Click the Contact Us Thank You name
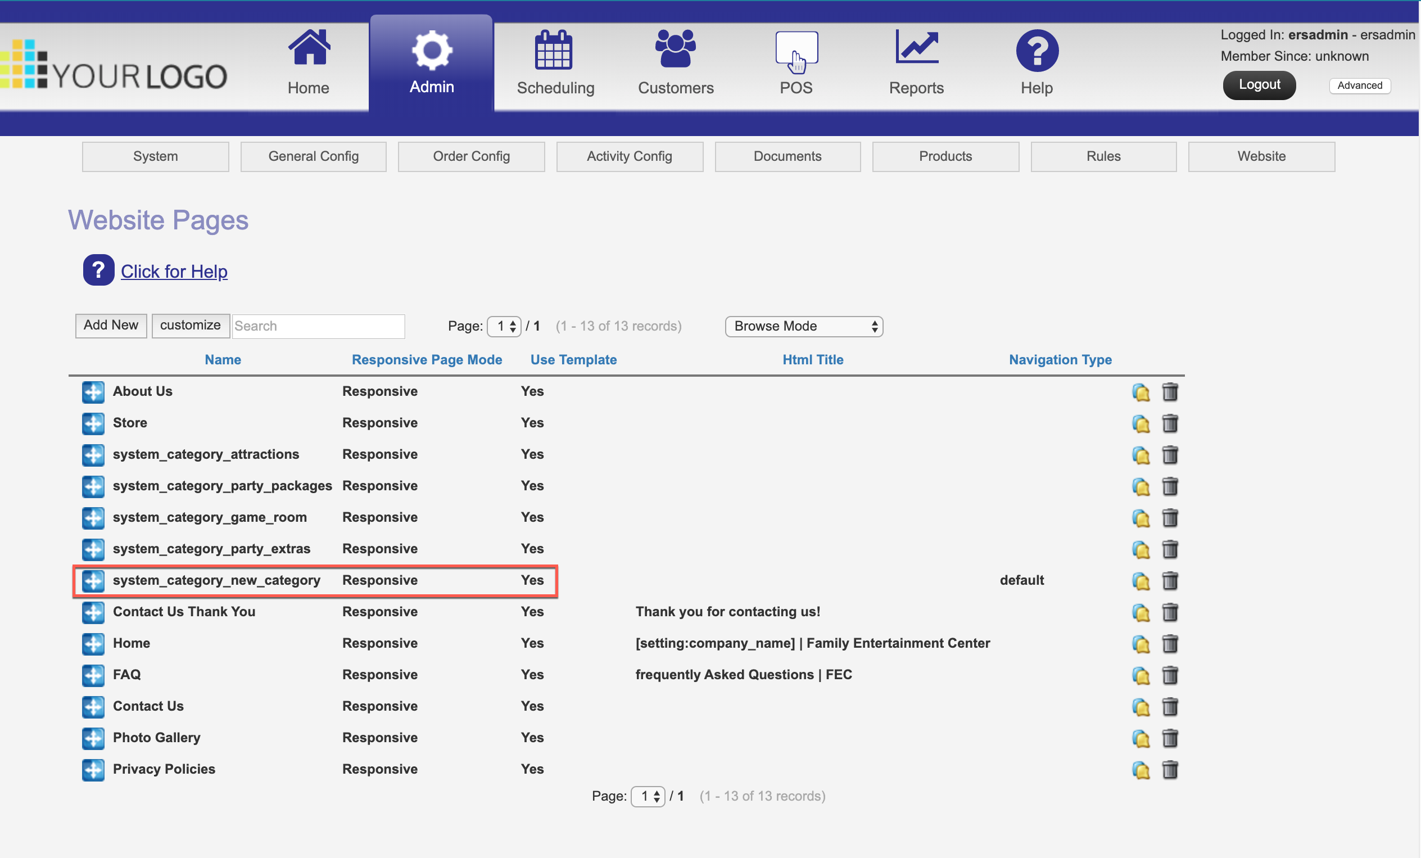Screen dimensions: 1421x858 point(184,612)
